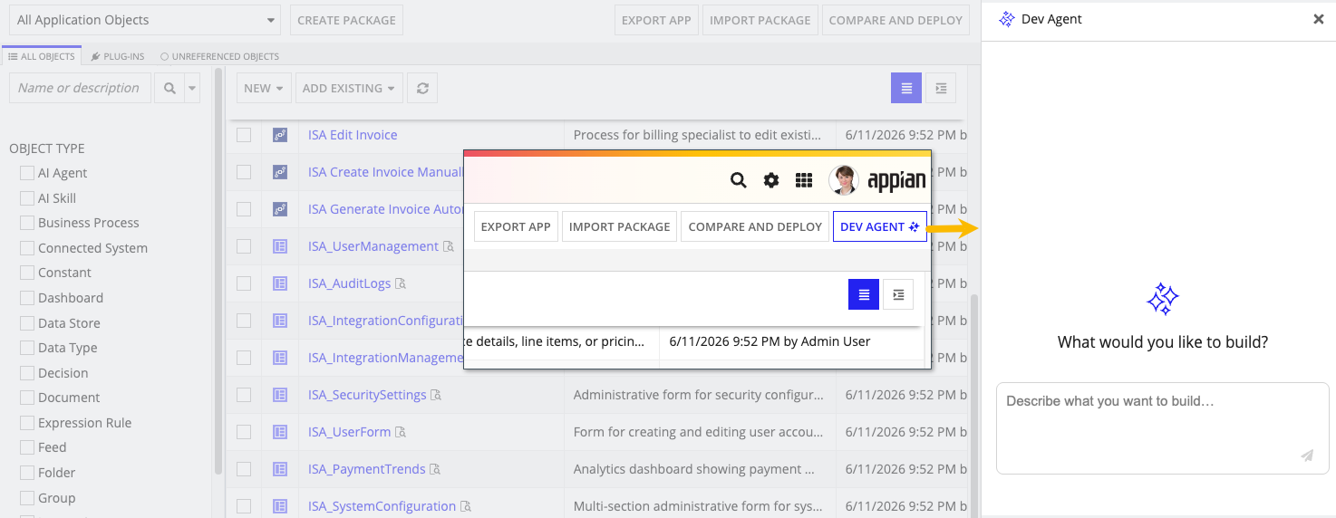Click interface icon for ISA_SystemConfiguration
This screenshot has height=518, width=1336.
click(x=280, y=506)
